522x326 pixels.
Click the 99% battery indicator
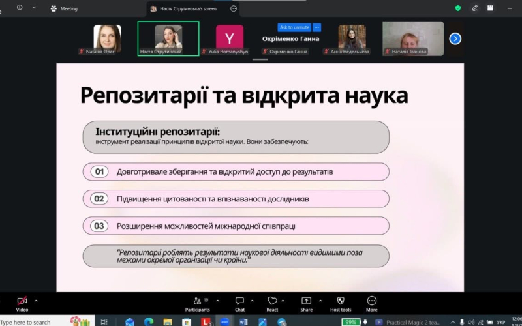coord(351,322)
